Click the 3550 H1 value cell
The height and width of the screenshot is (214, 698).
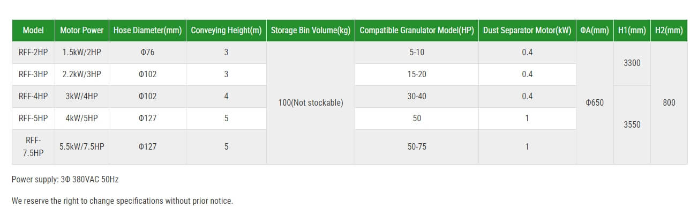tap(632, 124)
